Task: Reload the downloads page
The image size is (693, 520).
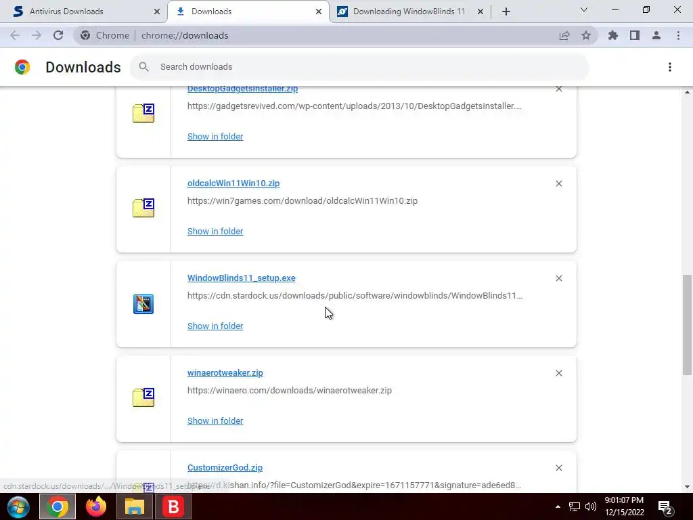Action: (x=58, y=35)
